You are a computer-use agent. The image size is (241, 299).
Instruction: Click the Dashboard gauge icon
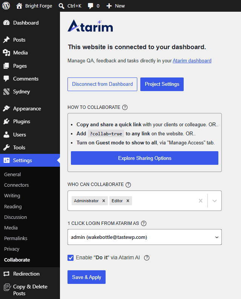(x=6, y=23)
